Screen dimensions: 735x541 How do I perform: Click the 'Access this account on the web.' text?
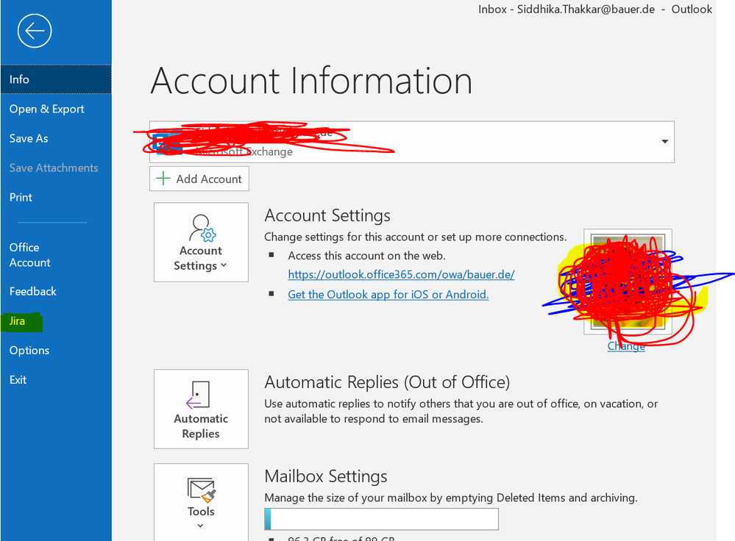(366, 256)
